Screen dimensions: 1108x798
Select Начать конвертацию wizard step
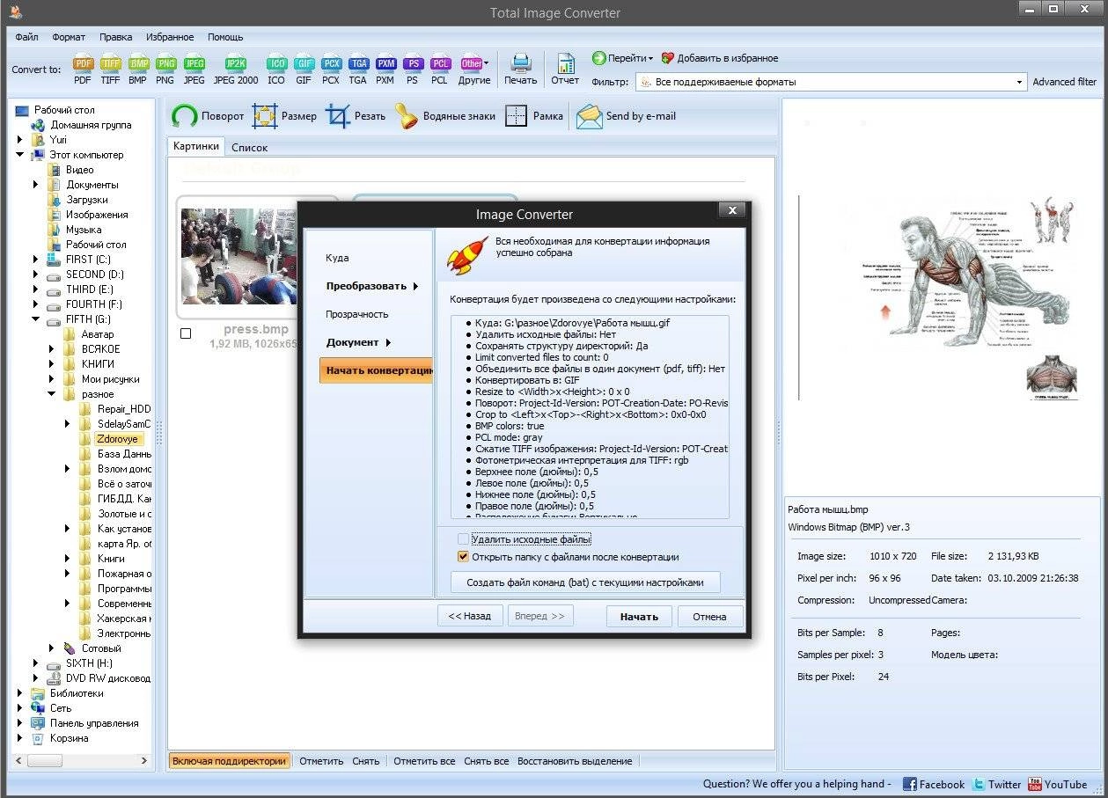[376, 370]
